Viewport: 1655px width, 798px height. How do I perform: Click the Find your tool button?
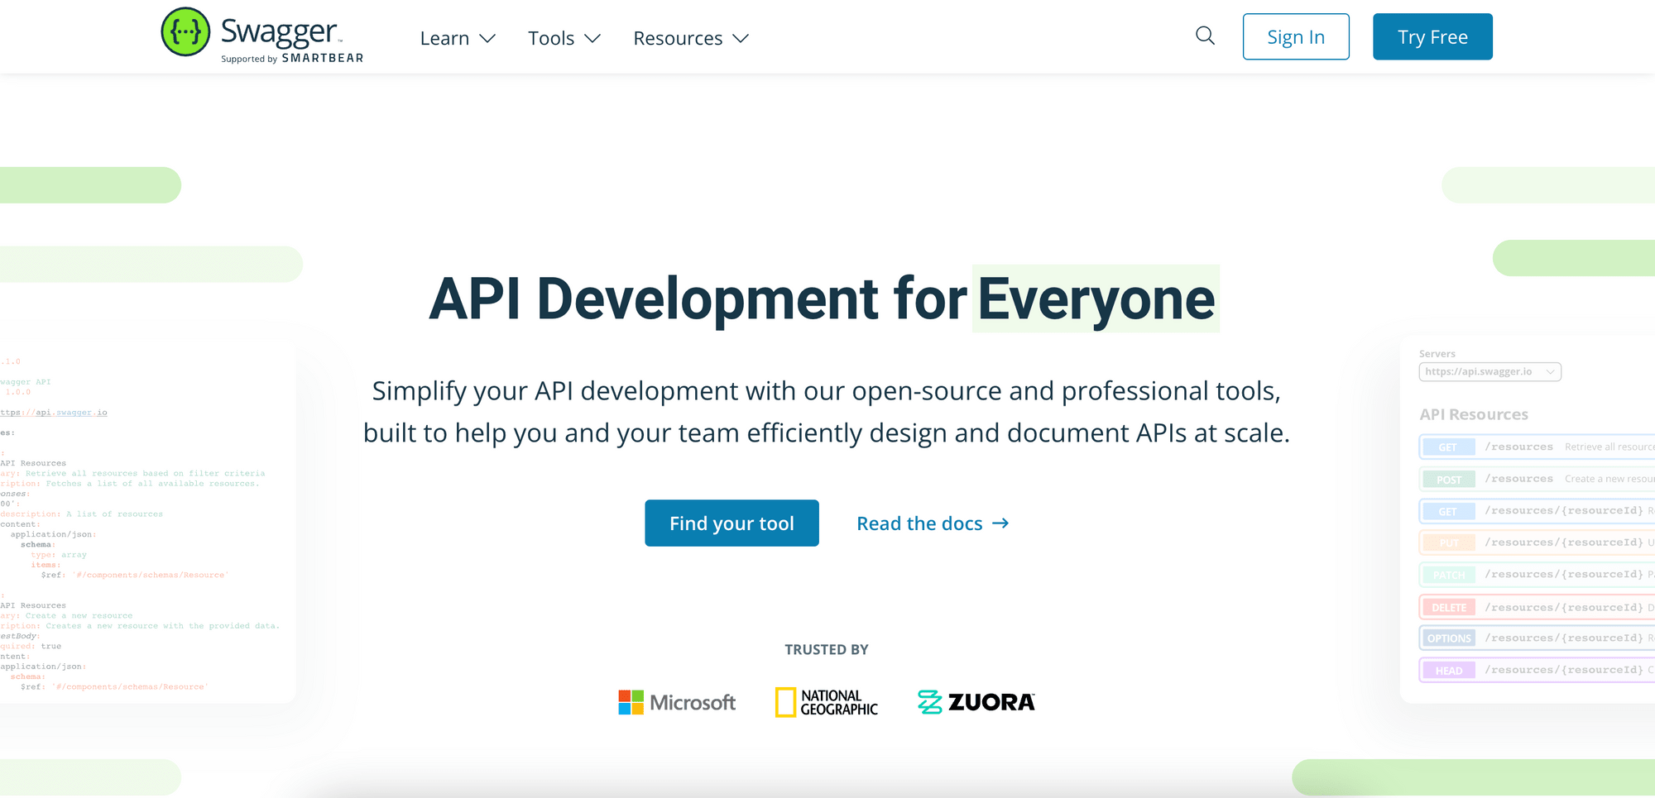tap(732, 523)
